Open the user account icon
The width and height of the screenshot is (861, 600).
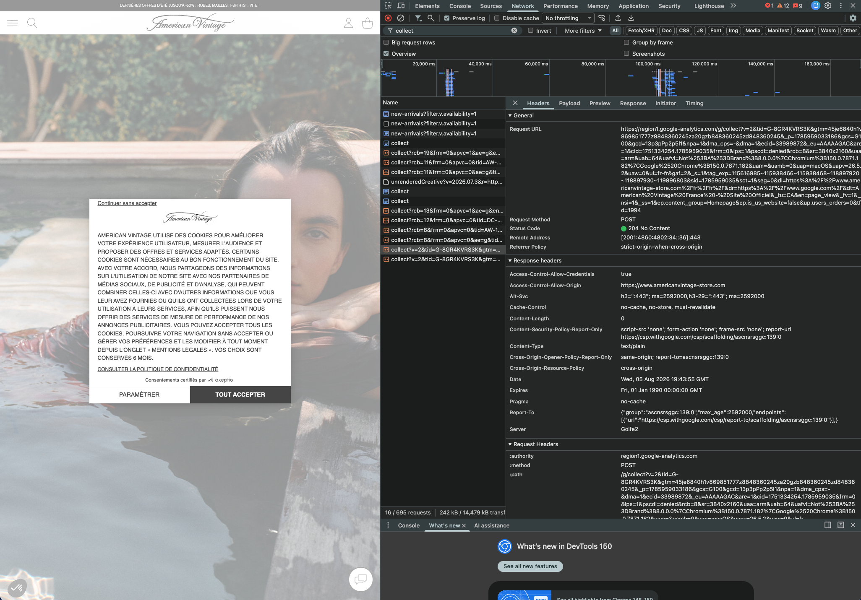348,23
